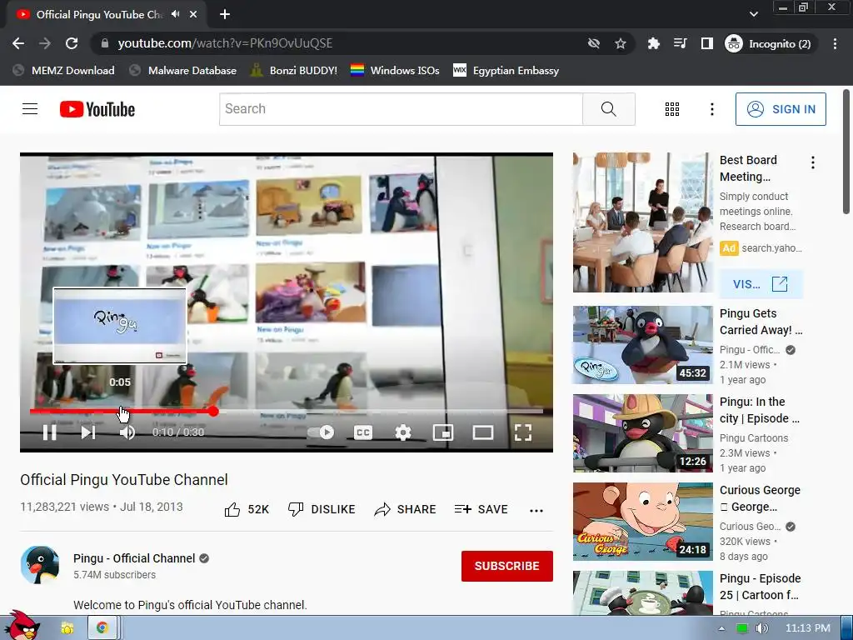Click the YouTube Search input field

401,109
